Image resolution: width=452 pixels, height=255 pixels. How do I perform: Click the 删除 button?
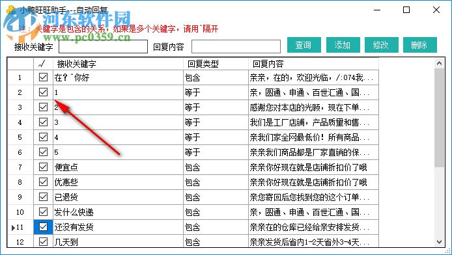pos(420,45)
